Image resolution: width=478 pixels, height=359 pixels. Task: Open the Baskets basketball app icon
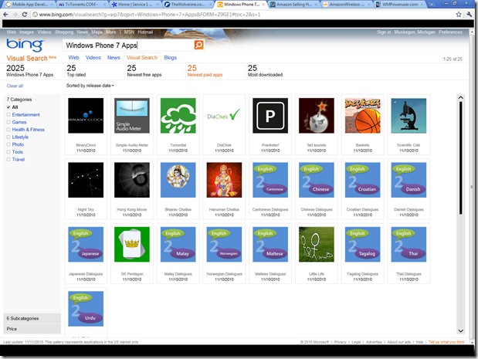(x=362, y=116)
